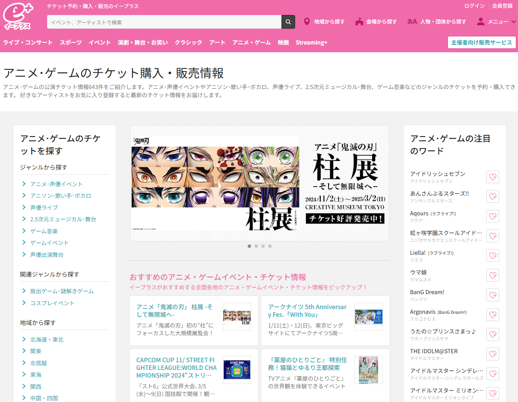This screenshot has height=402, width=518.
Task: Open 2.5次元ミュージカル·舞台 genre link
Action: [x=63, y=219]
